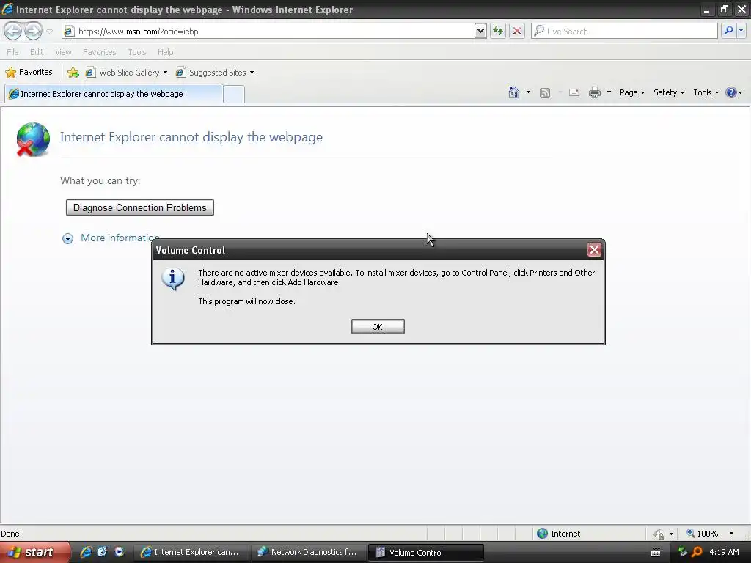Click the Volume Control dialog title bar

[370, 250]
